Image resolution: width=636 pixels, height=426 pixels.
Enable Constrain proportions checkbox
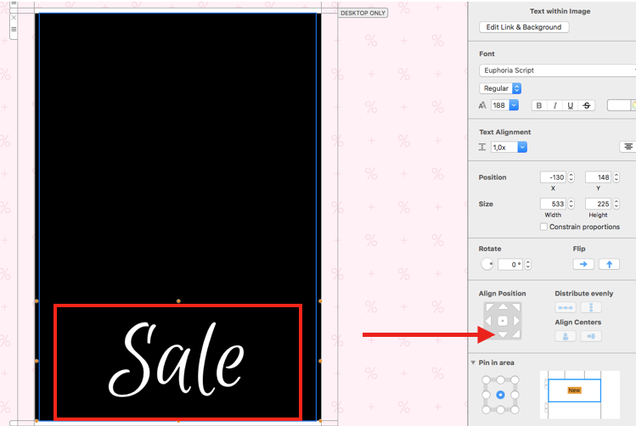click(x=543, y=227)
